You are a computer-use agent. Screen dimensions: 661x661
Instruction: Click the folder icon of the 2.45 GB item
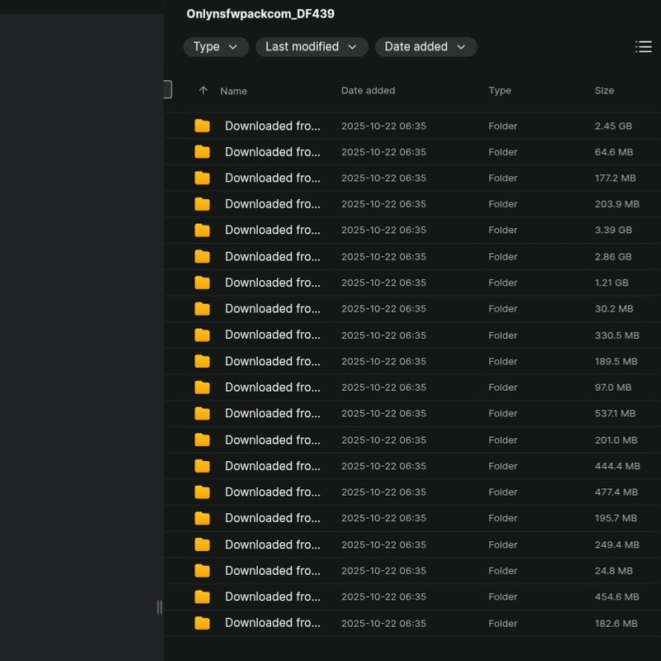point(202,126)
